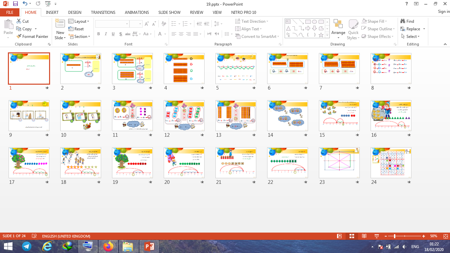Screen dimensions: 450x253
Task: Click the Reset slide button
Action: coord(76,29)
